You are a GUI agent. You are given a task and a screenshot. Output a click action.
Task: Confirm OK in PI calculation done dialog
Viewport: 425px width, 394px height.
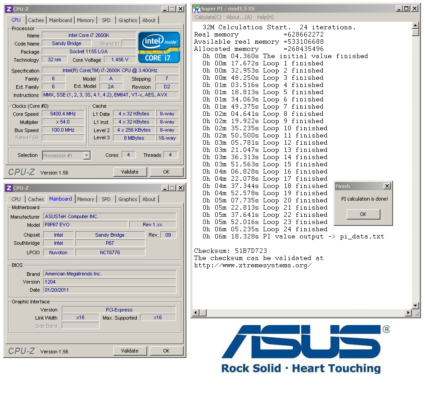[363, 214]
